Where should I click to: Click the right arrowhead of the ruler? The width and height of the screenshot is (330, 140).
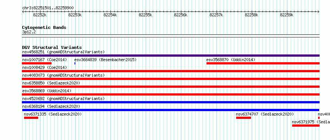coord(319,12)
